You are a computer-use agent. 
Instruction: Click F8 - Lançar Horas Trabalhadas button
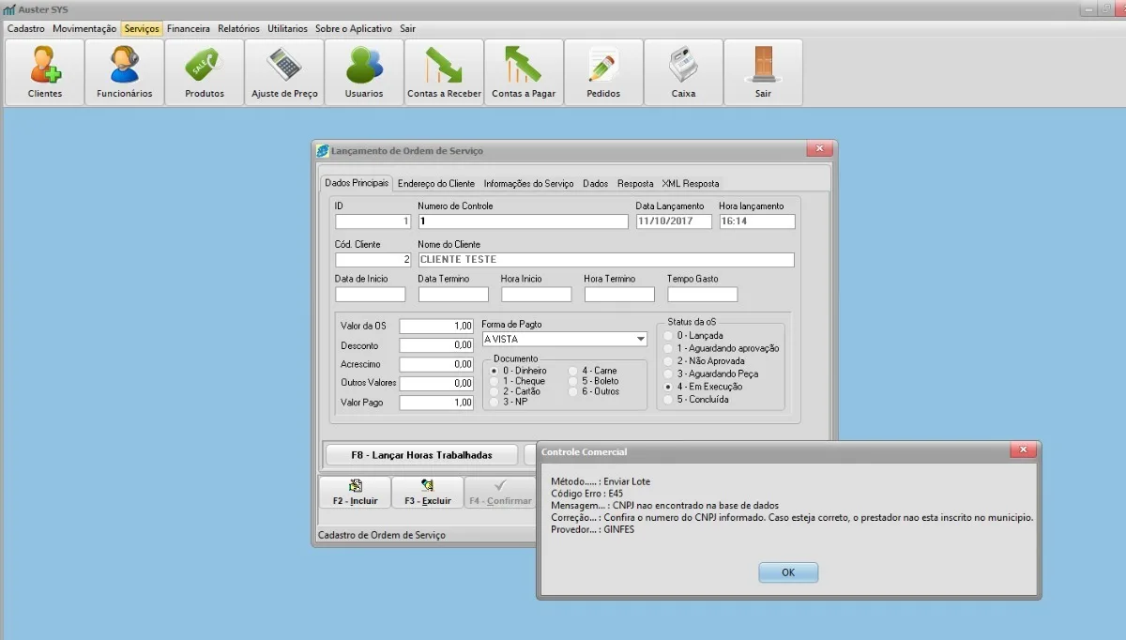pos(421,454)
